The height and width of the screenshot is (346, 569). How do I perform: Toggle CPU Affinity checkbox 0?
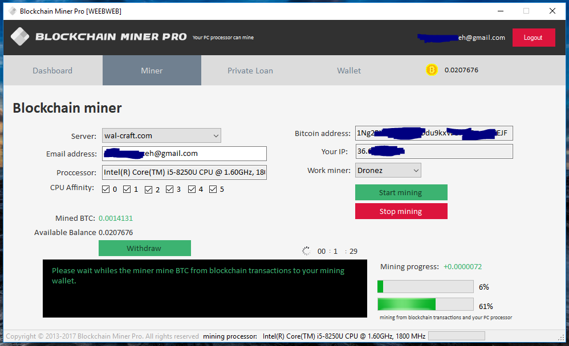[105, 189]
